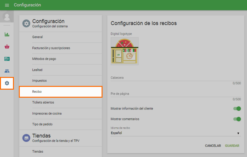This screenshot has width=247, height=157.
Task: Focus the Cabecera text field
Action: coord(176,78)
